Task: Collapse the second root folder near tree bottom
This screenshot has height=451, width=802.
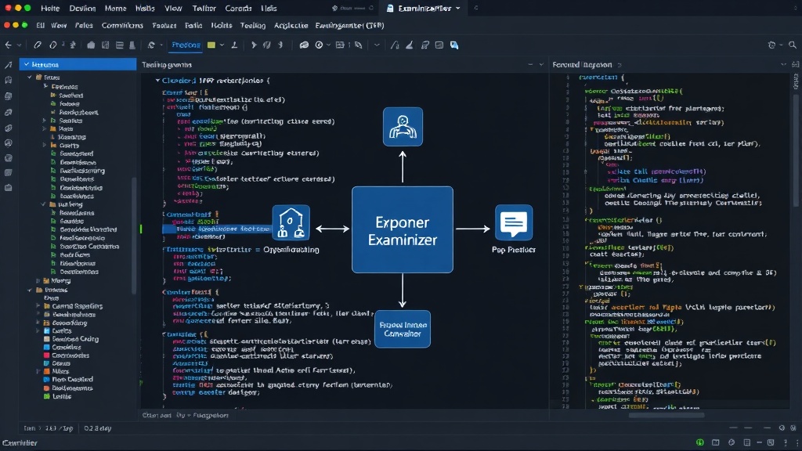Action: (30, 290)
